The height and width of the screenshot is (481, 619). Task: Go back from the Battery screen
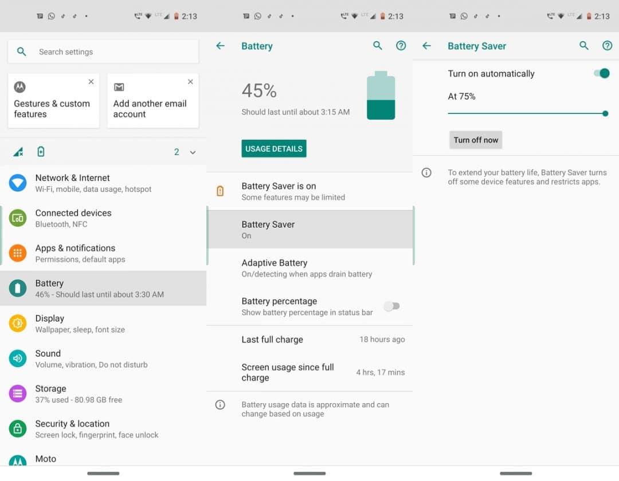point(220,46)
